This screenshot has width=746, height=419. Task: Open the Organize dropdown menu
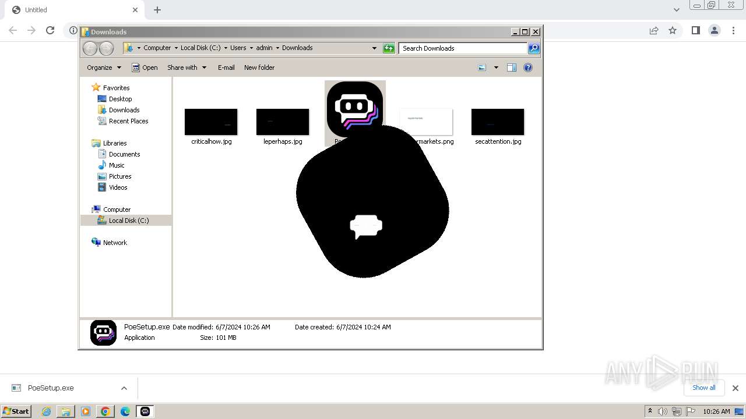[104, 68]
